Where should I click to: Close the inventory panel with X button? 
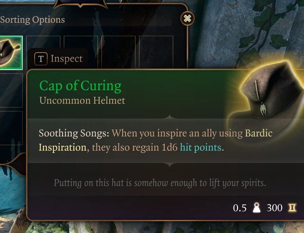pyautogui.click(x=187, y=19)
